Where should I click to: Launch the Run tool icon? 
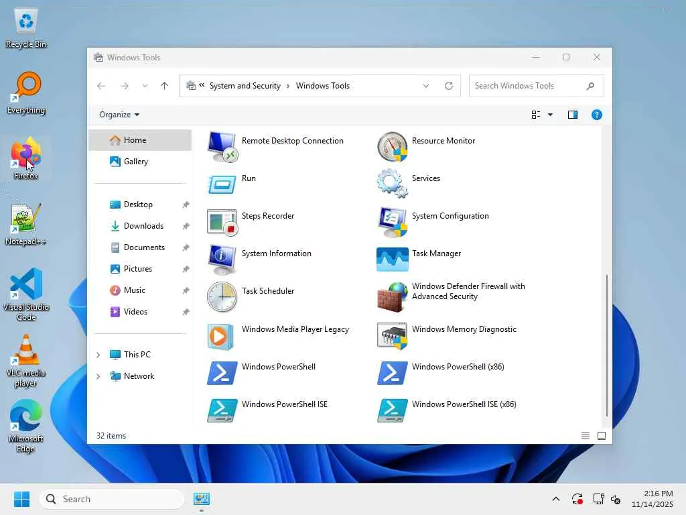point(222,184)
